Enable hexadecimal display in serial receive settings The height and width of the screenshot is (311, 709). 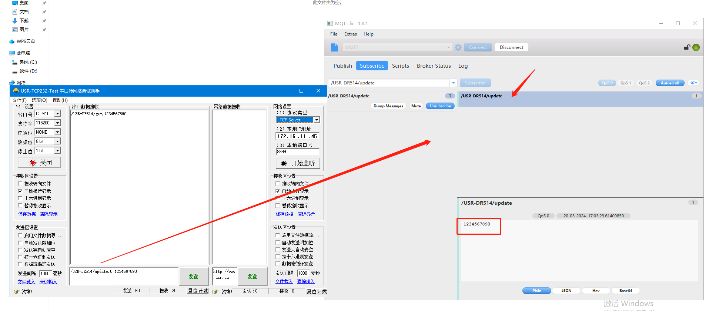20,198
